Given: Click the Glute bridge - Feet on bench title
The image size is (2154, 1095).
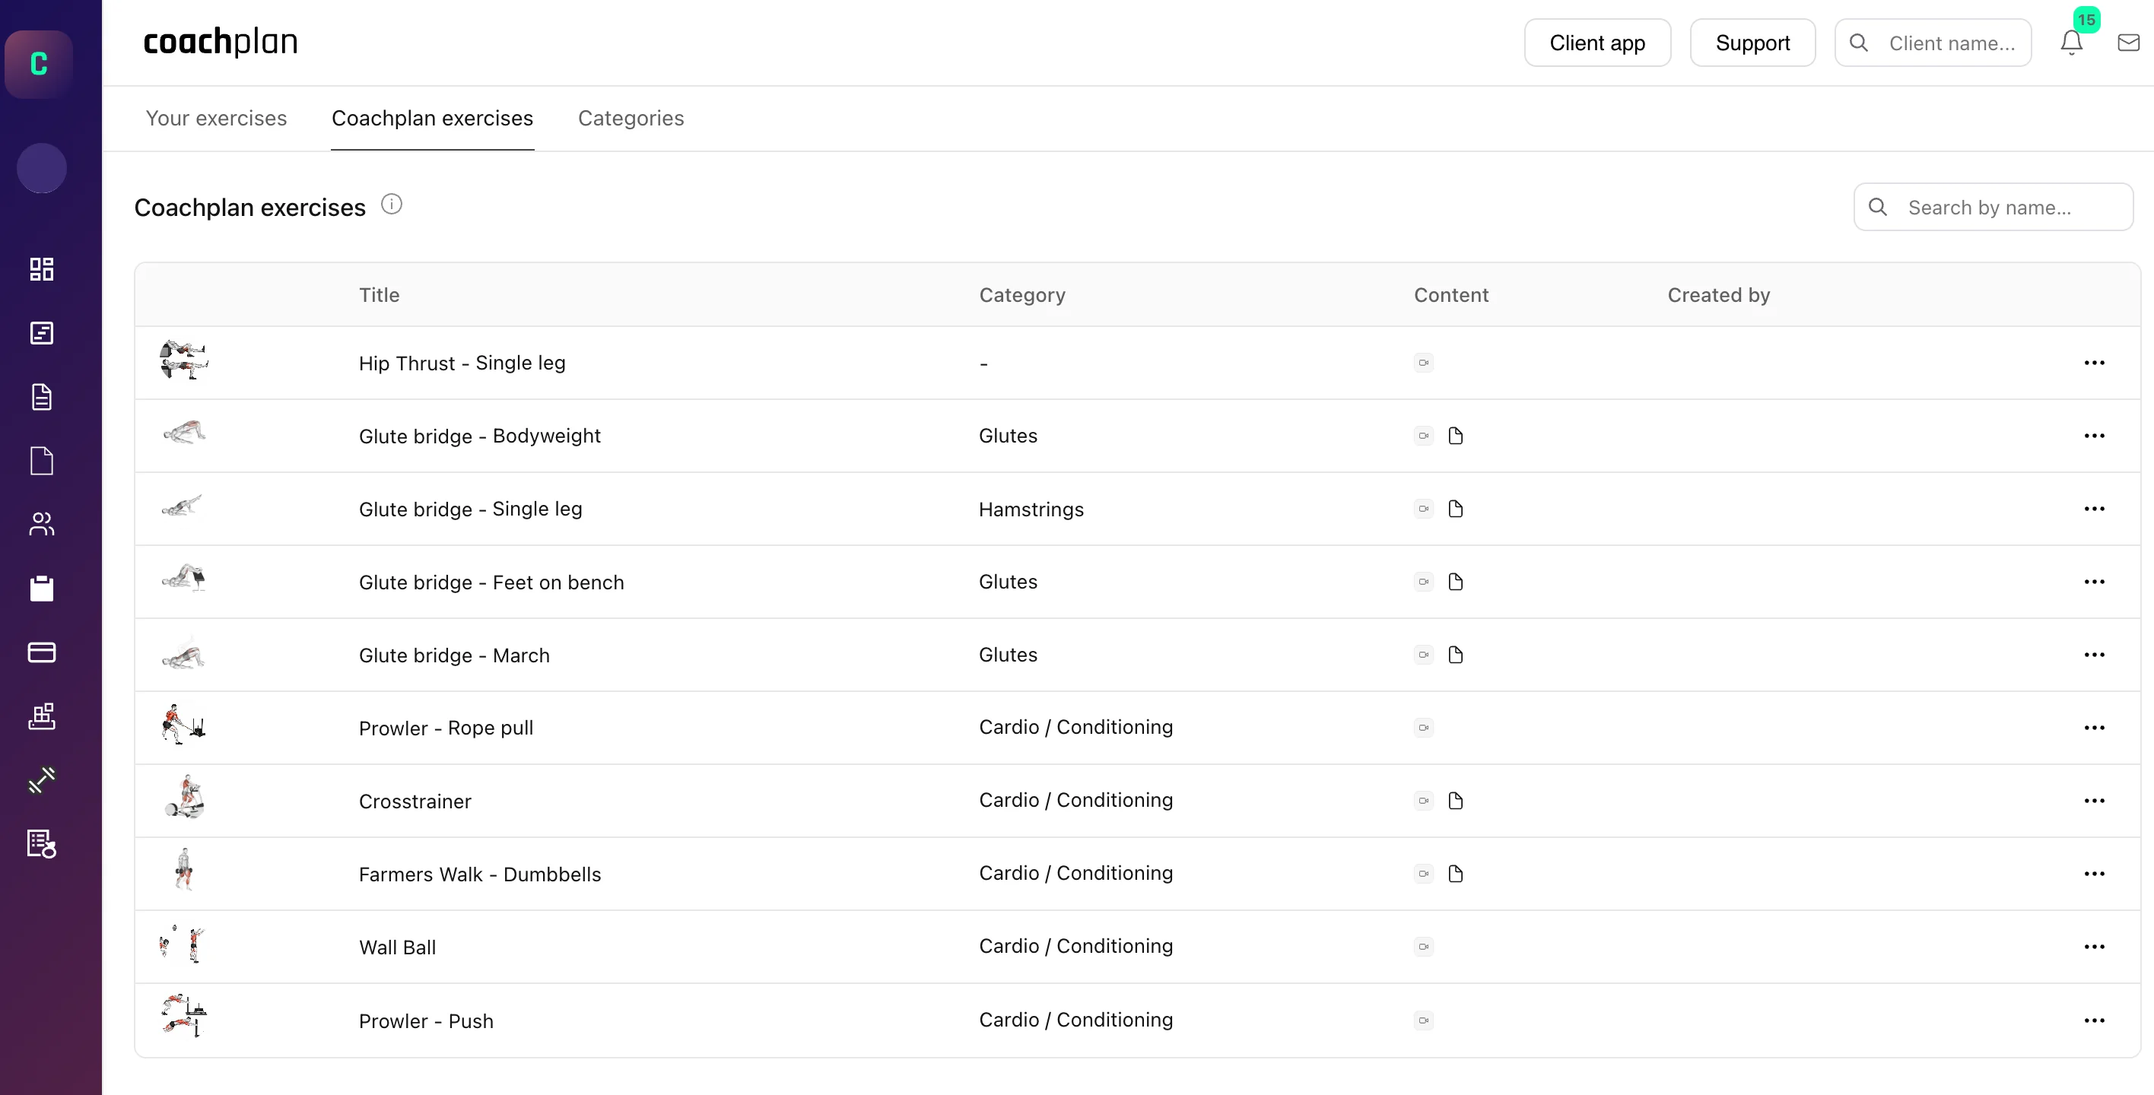Looking at the screenshot, I should point(491,582).
